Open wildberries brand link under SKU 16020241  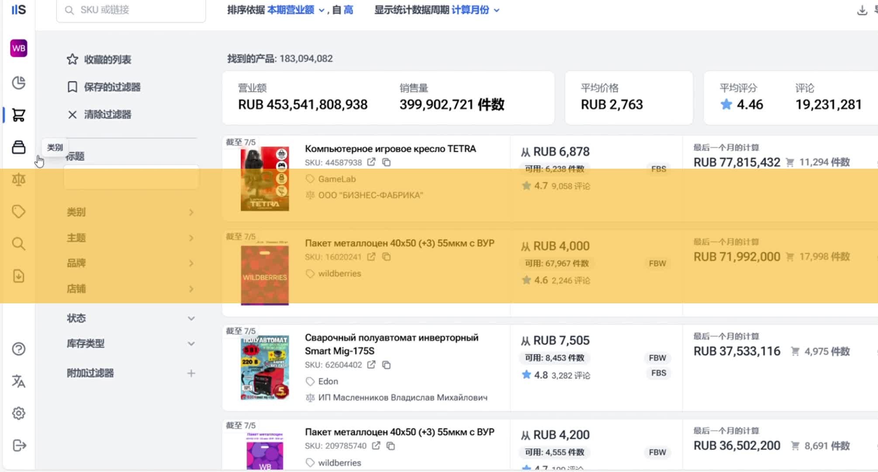pyautogui.click(x=339, y=273)
